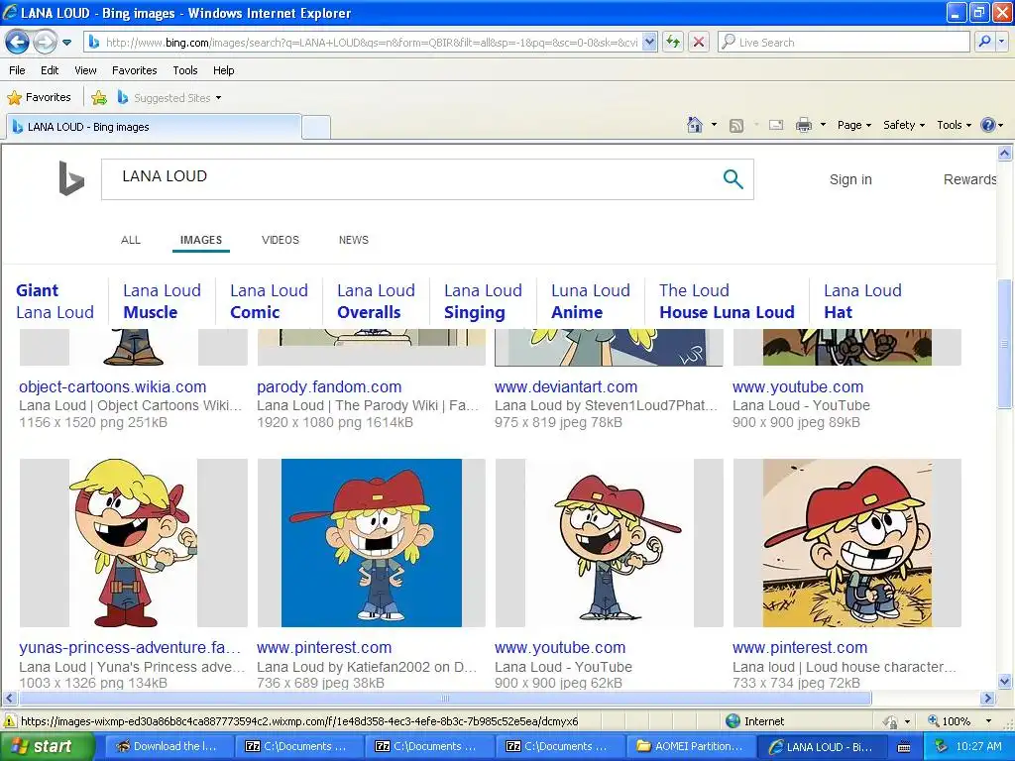Screen dimensions: 1015x761
Task: Click the Live Search input box
Action: [x=844, y=43]
